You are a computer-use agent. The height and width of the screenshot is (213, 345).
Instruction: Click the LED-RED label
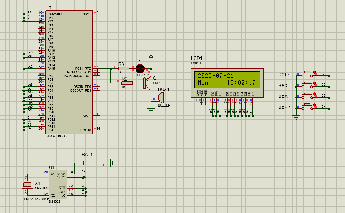(142, 75)
